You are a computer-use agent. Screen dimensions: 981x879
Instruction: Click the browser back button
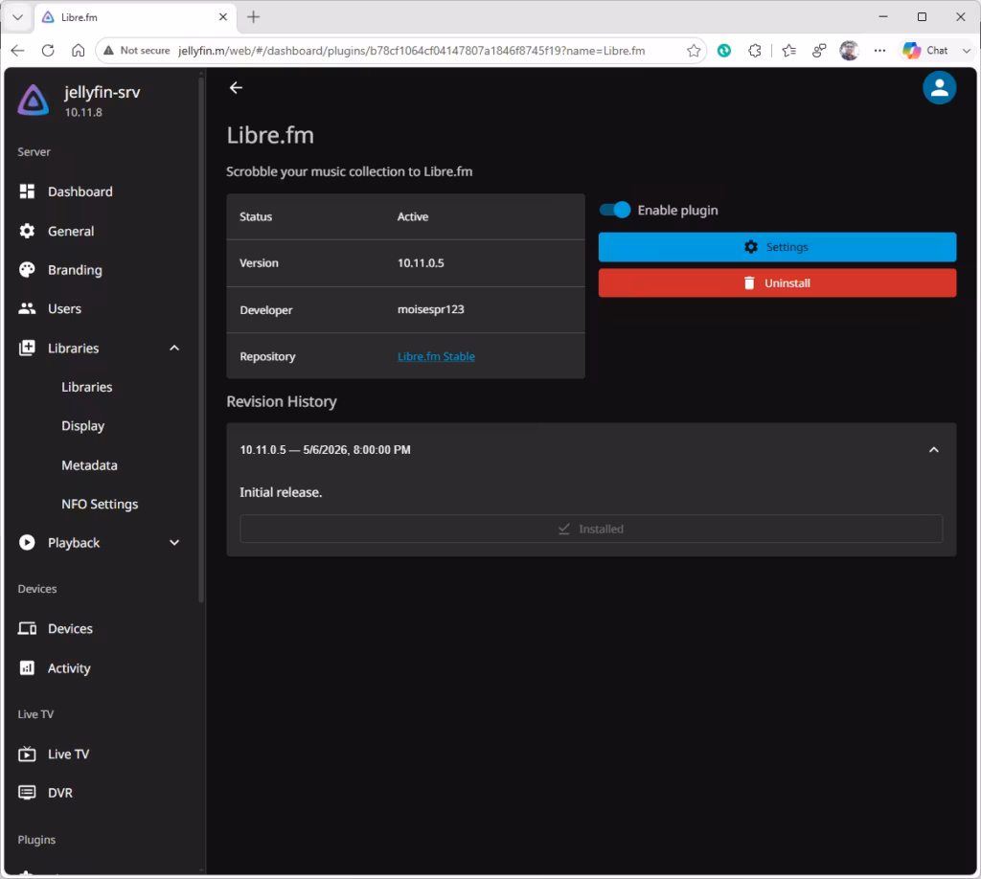[x=17, y=51]
